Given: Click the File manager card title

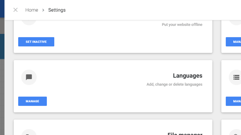Looking at the screenshot, I should point(185,134).
